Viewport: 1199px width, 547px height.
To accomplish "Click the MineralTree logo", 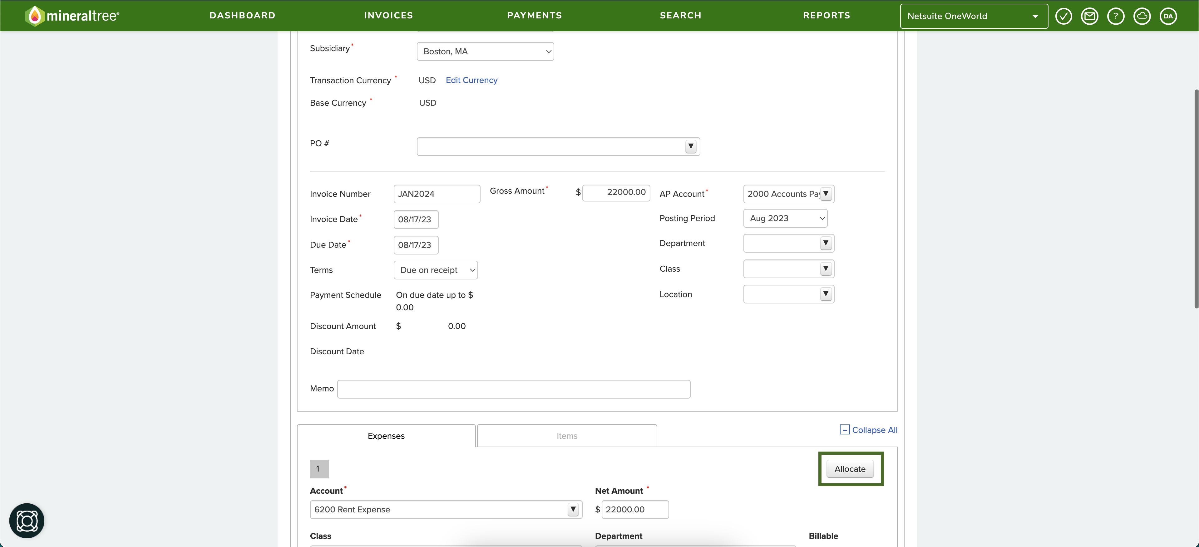I will [72, 16].
